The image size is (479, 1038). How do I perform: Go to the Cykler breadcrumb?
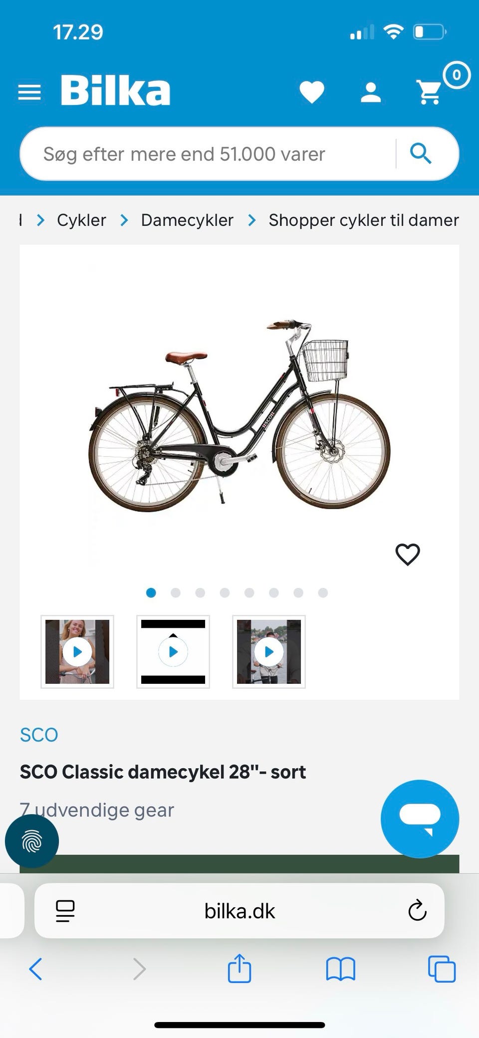pyautogui.click(x=81, y=220)
